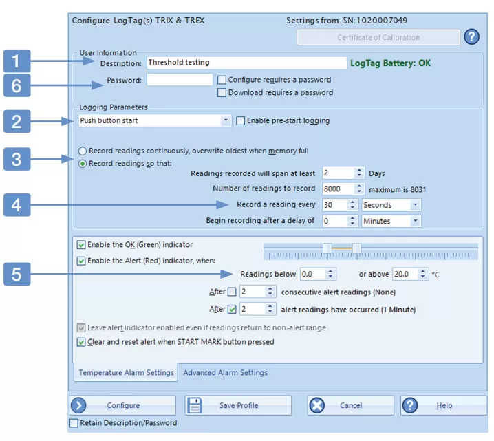This screenshot has height=441, width=494.
Task: Increase the days span stepper value
Action: [x=359, y=171]
